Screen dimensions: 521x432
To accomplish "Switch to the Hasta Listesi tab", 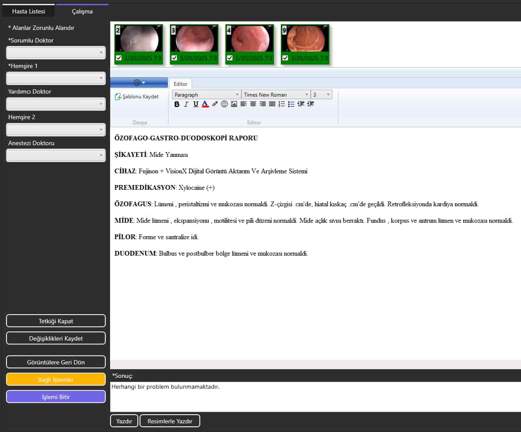I will pyautogui.click(x=28, y=11).
